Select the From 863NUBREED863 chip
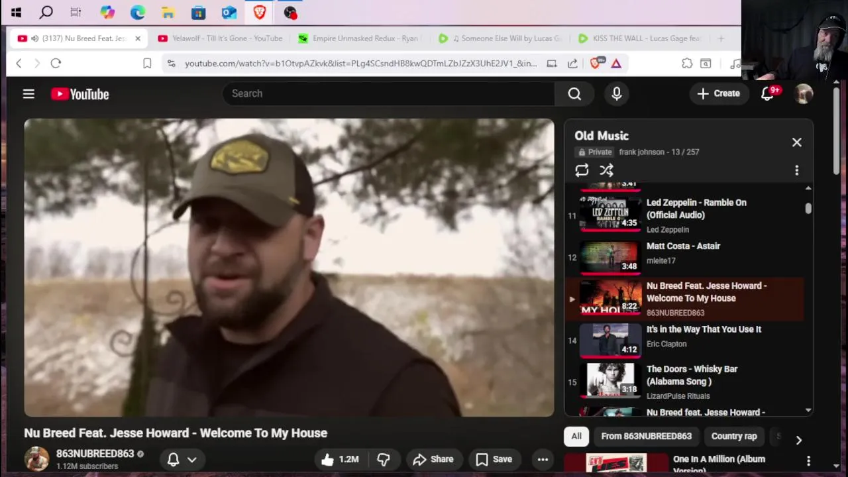The image size is (848, 477). (646, 436)
